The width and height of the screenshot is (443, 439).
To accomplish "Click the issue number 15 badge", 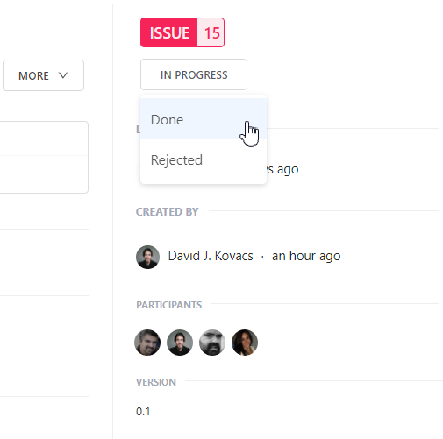I will [211, 32].
